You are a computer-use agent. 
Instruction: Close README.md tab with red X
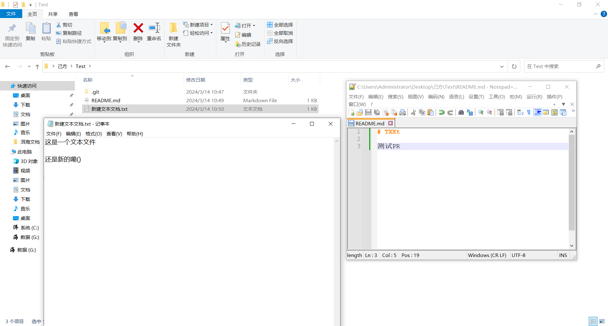pyautogui.click(x=390, y=123)
